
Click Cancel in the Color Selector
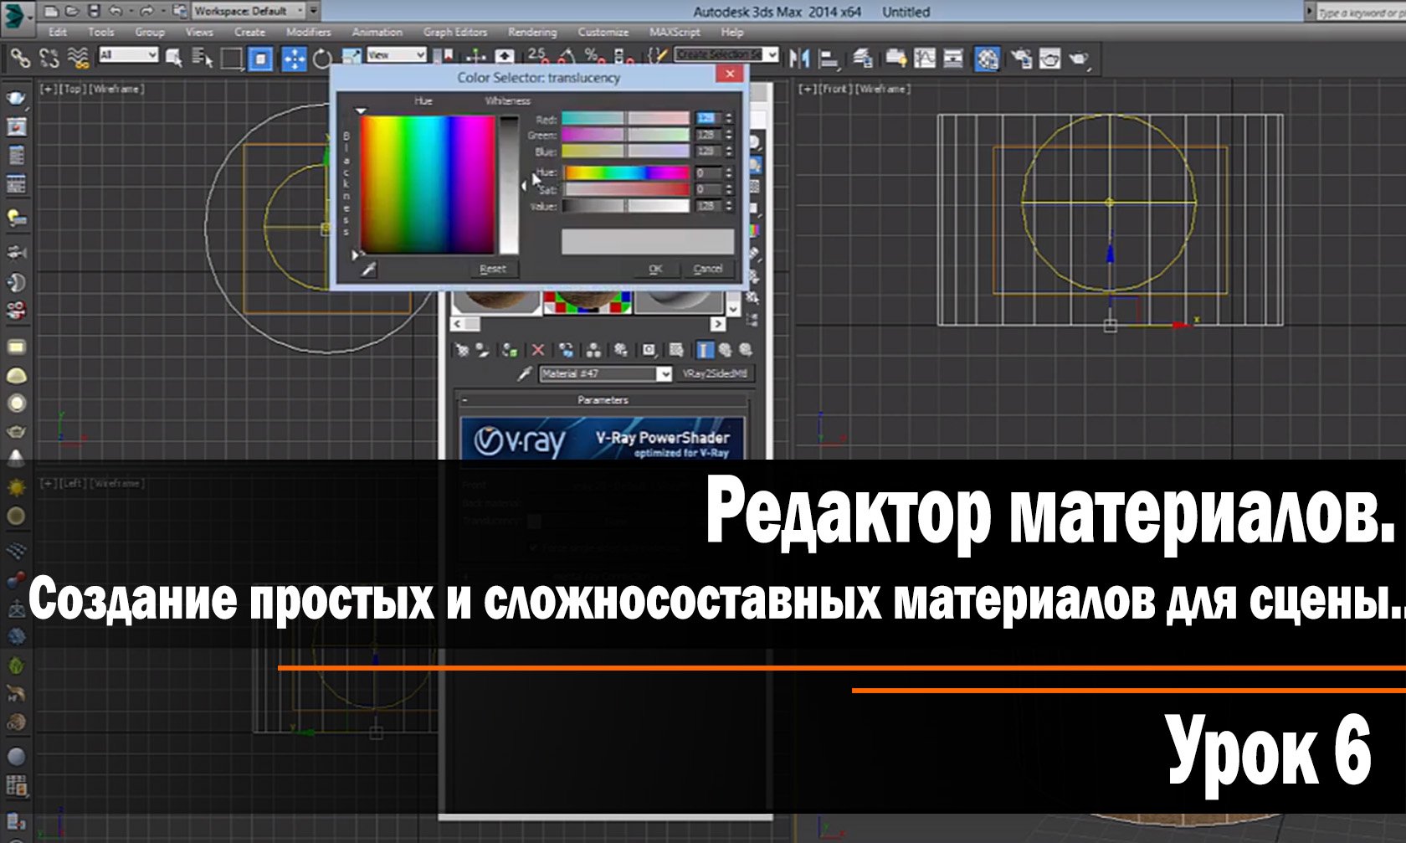point(708,269)
